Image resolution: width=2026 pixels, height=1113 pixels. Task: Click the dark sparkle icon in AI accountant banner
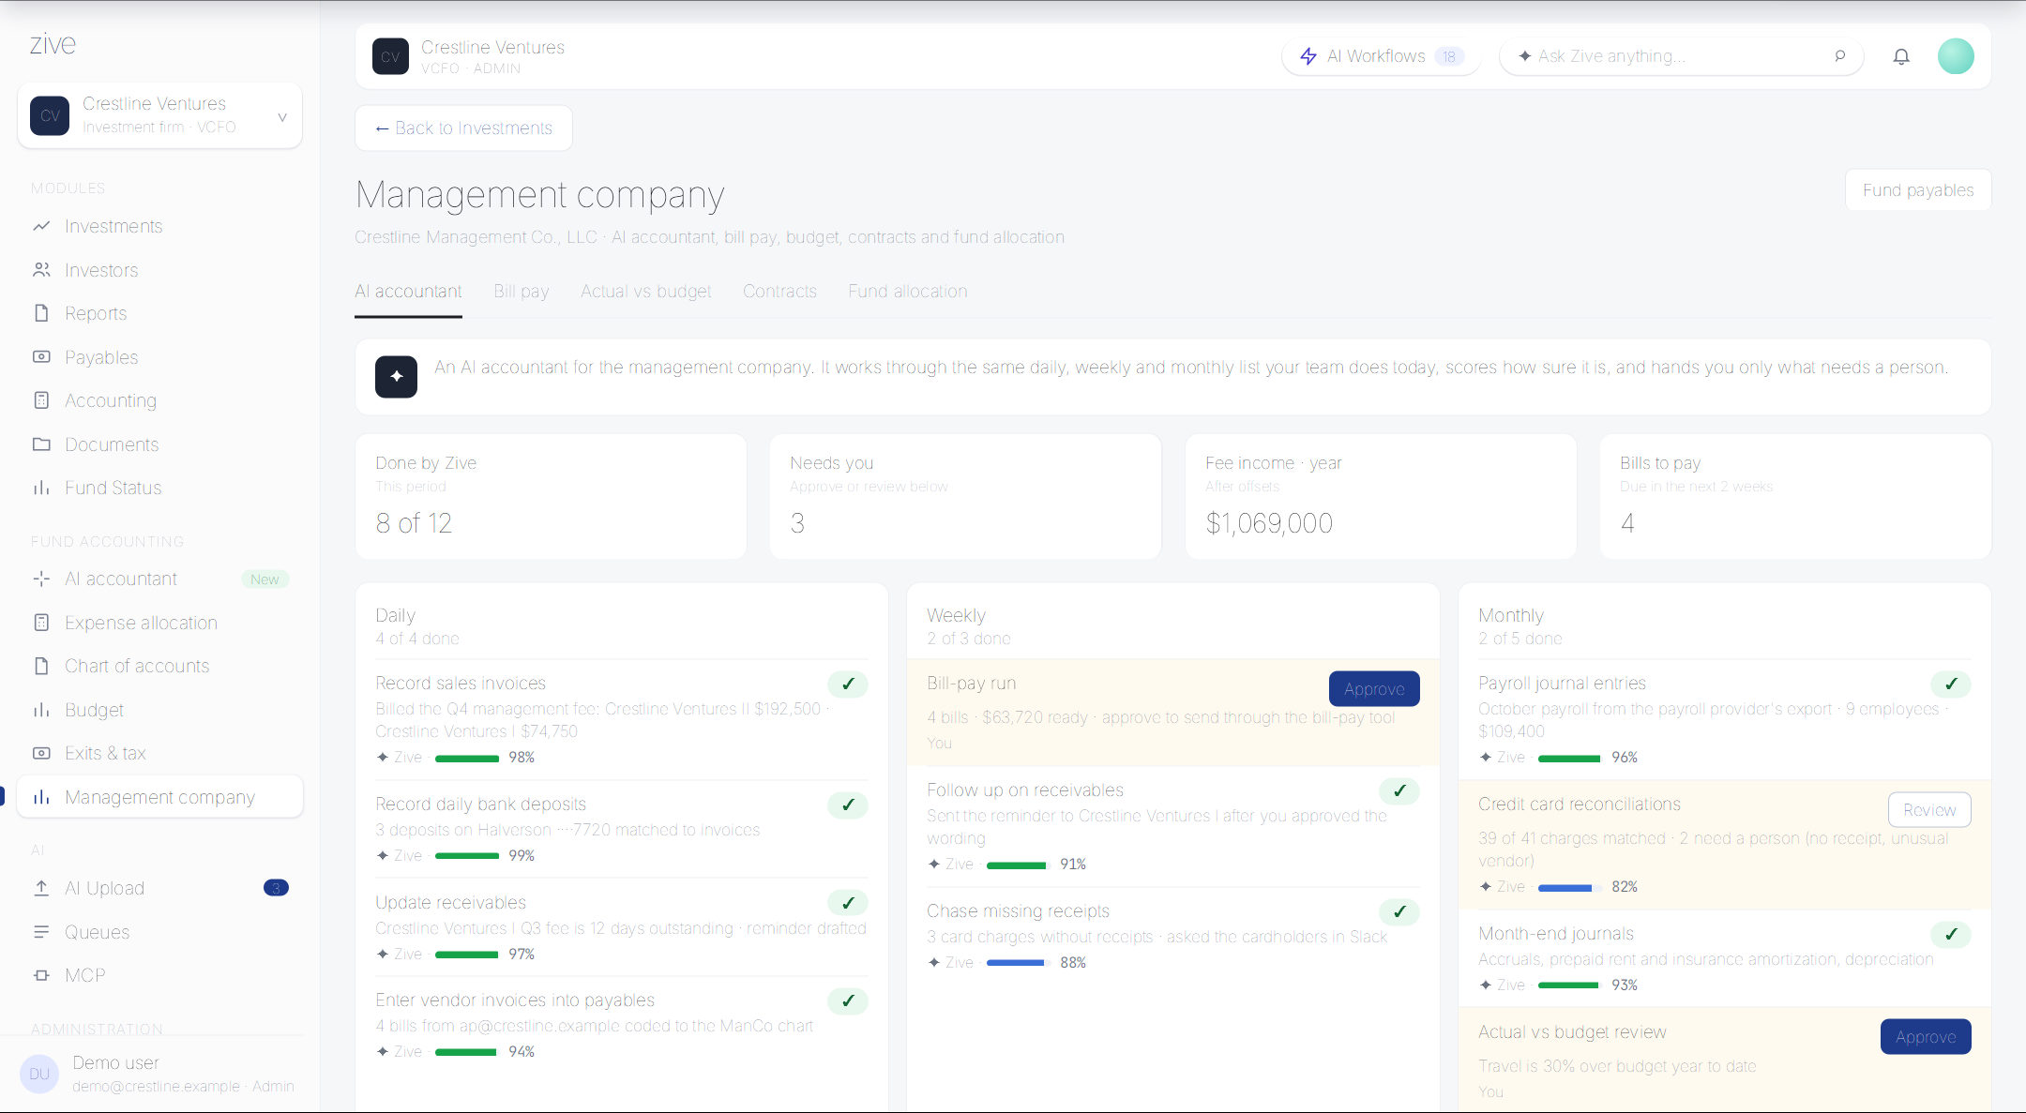tap(396, 376)
